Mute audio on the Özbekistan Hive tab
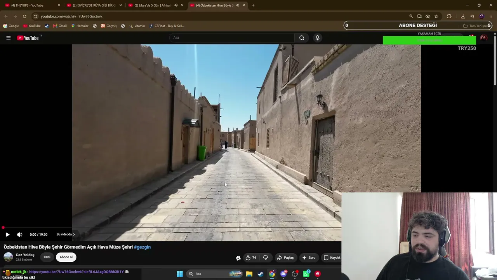Viewport: 497px width, 280px height. pos(237,5)
